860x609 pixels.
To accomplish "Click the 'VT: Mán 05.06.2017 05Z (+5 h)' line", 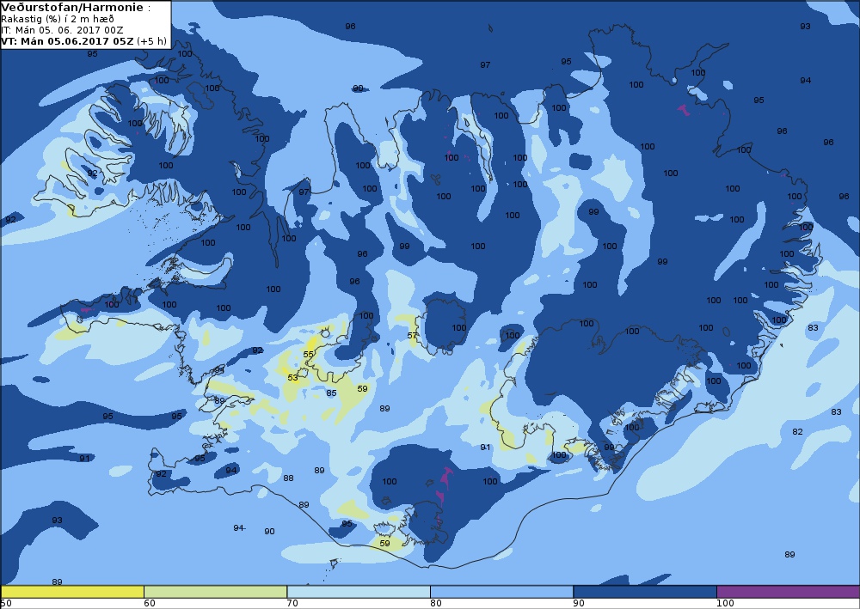I will pos(83,41).
